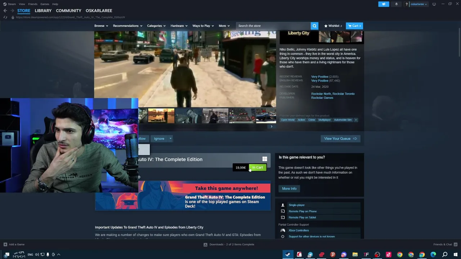Open File Explorer from the taskbar
The width and height of the screenshot is (461, 259).
(x=355, y=254)
